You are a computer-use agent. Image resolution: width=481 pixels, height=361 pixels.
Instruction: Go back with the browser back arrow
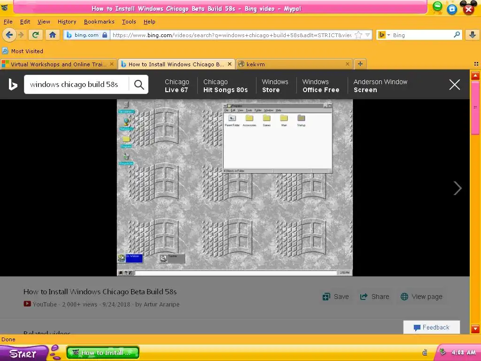[x=9, y=35]
